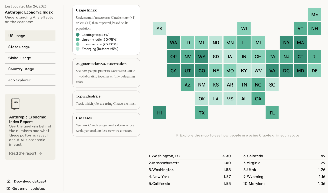Select the Augmentation vs. automation card
Viewport: 328px width, 193px height.
click(x=106, y=73)
